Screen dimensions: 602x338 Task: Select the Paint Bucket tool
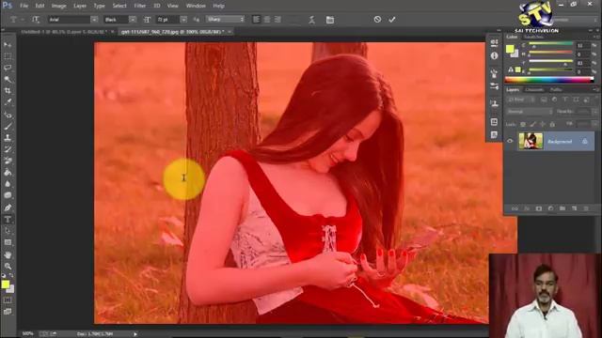click(8, 173)
